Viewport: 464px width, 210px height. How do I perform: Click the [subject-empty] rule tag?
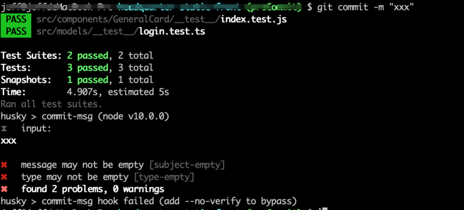tap(187, 165)
